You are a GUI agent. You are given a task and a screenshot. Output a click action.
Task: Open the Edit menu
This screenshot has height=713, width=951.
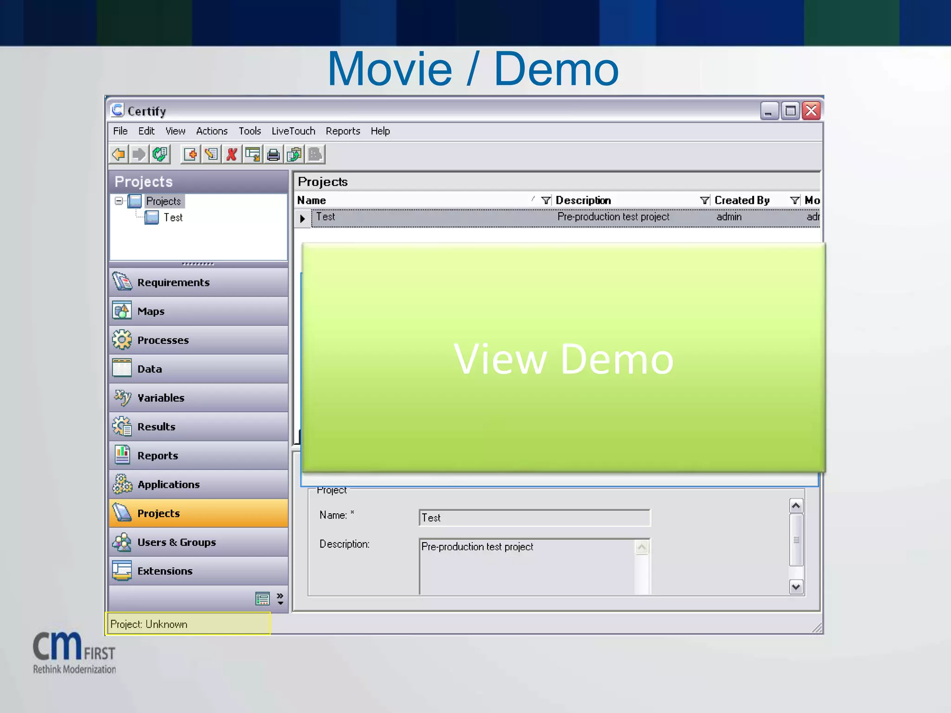tap(146, 131)
